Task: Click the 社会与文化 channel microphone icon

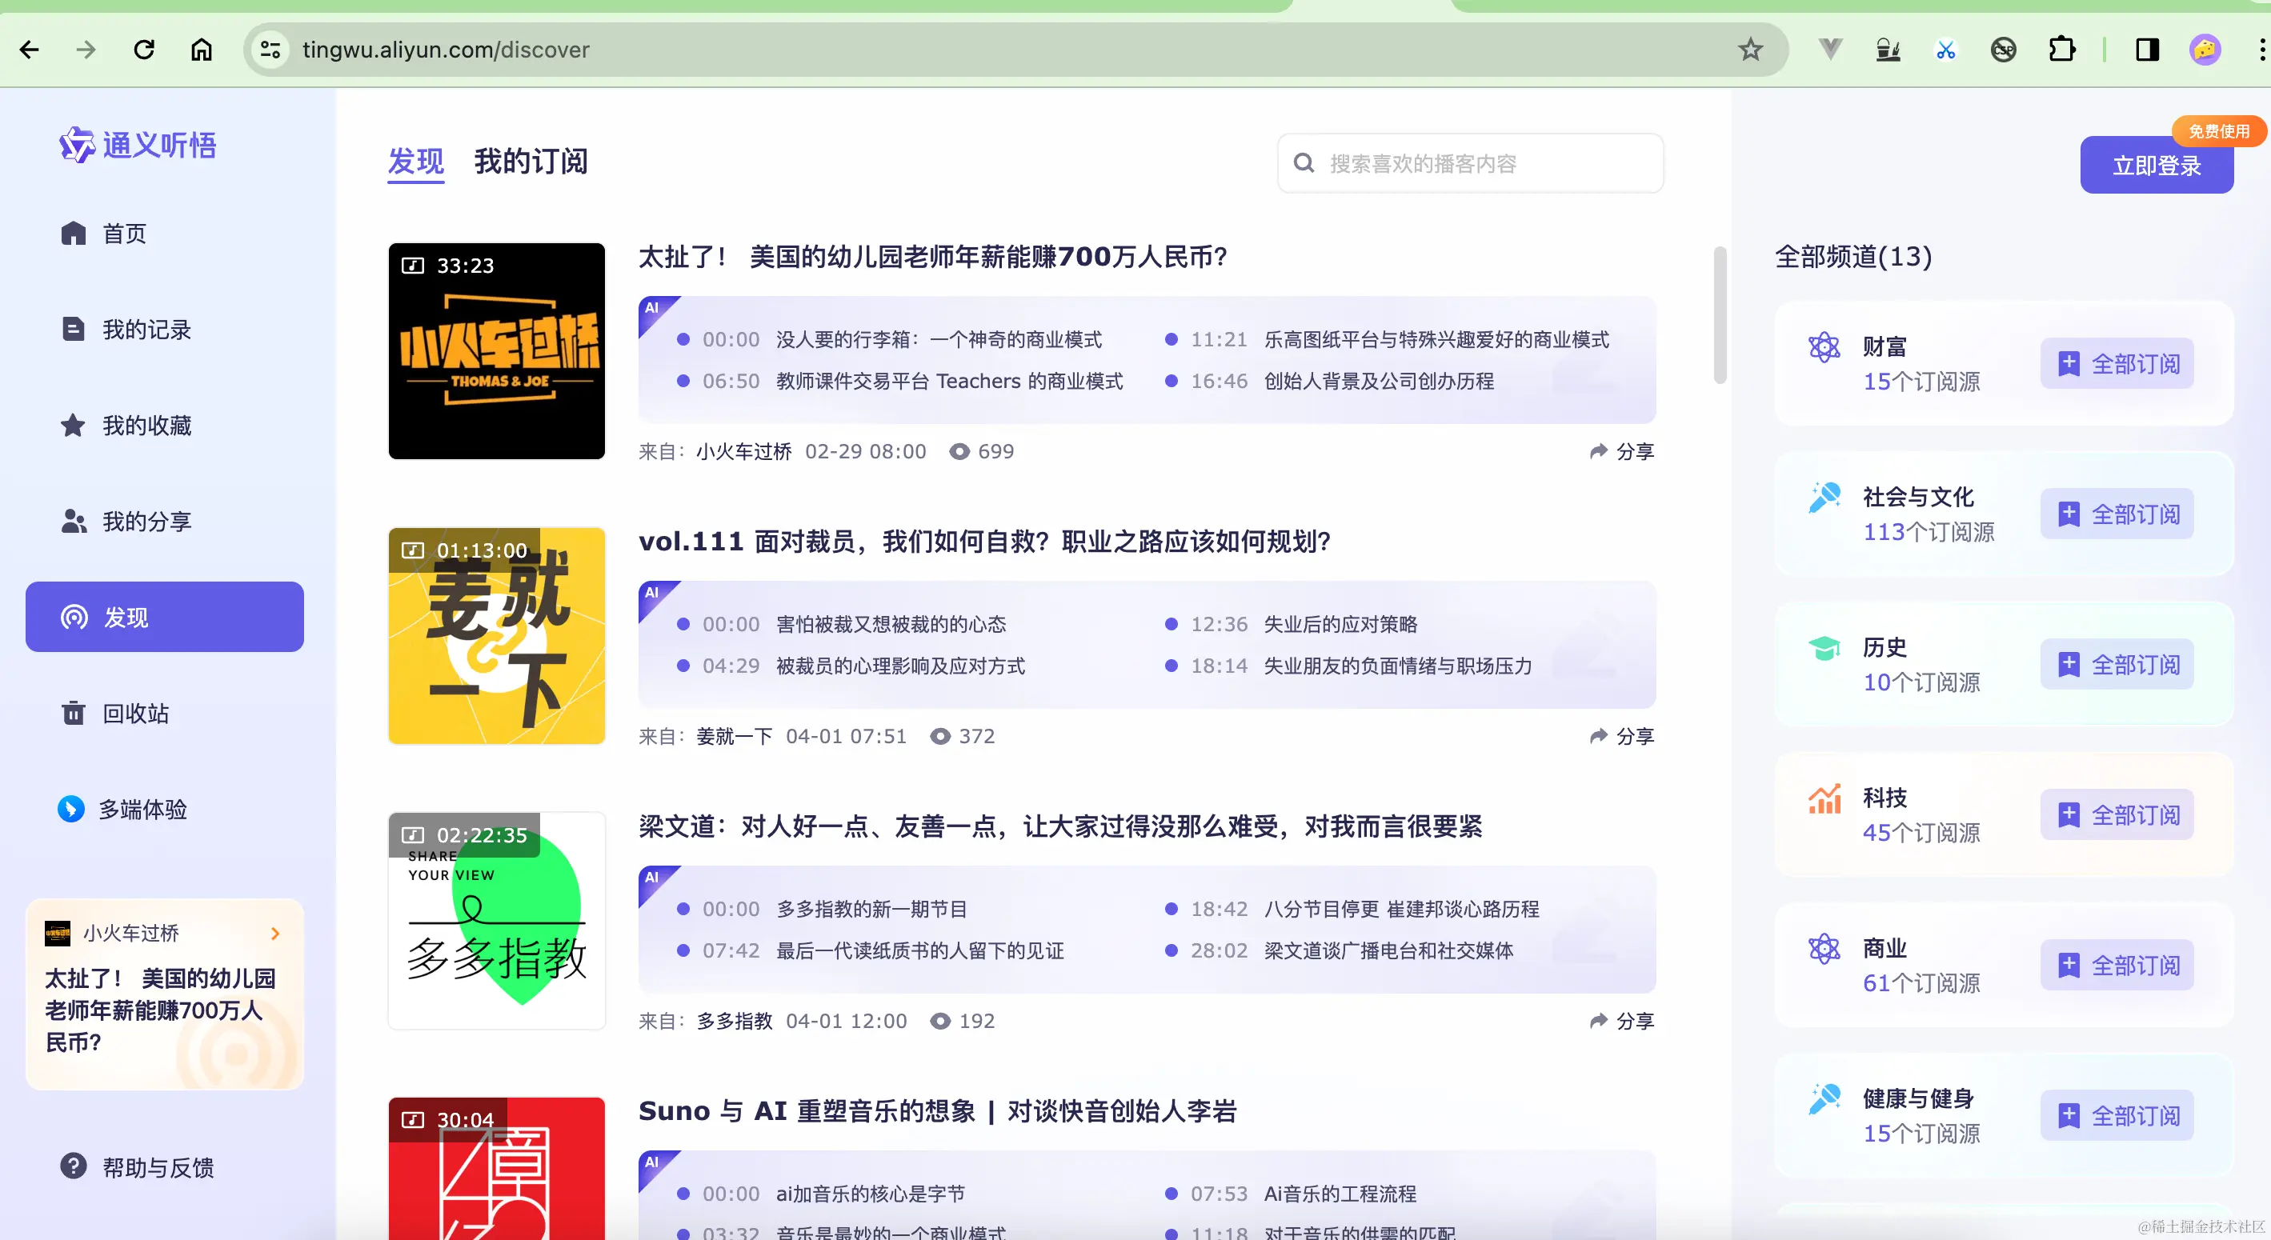Action: pyautogui.click(x=1824, y=498)
